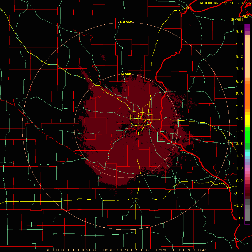Select the 3.4 scale label

tap(239, 131)
